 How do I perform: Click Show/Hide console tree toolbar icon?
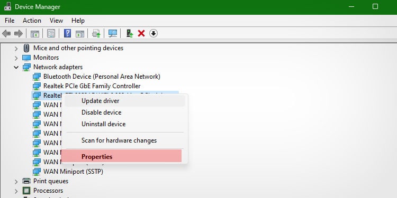(x=35, y=33)
